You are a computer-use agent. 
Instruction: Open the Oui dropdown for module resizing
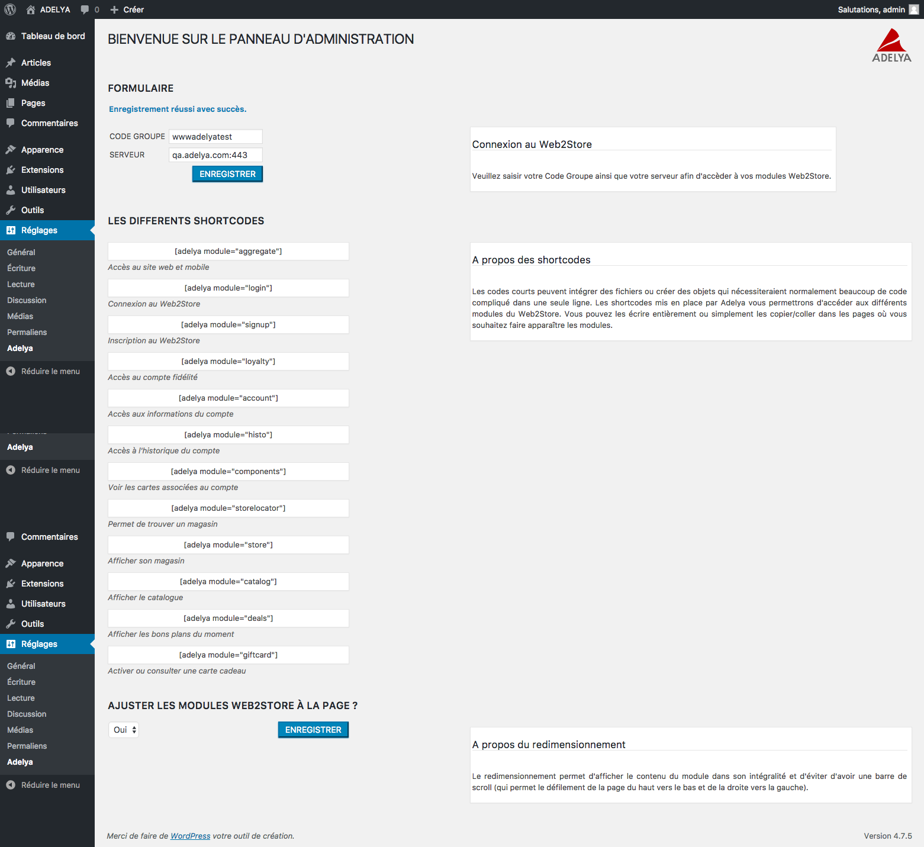click(x=124, y=730)
